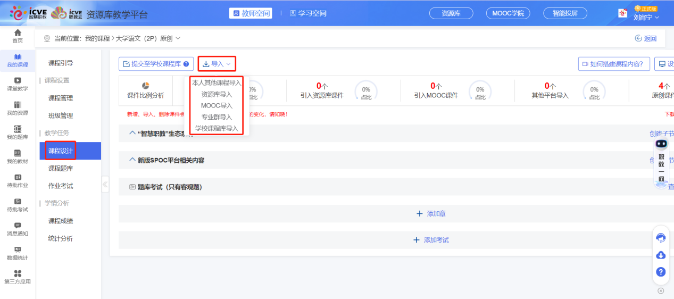Click the 返回 back link
The height and width of the screenshot is (299, 674).
point(646,38)
